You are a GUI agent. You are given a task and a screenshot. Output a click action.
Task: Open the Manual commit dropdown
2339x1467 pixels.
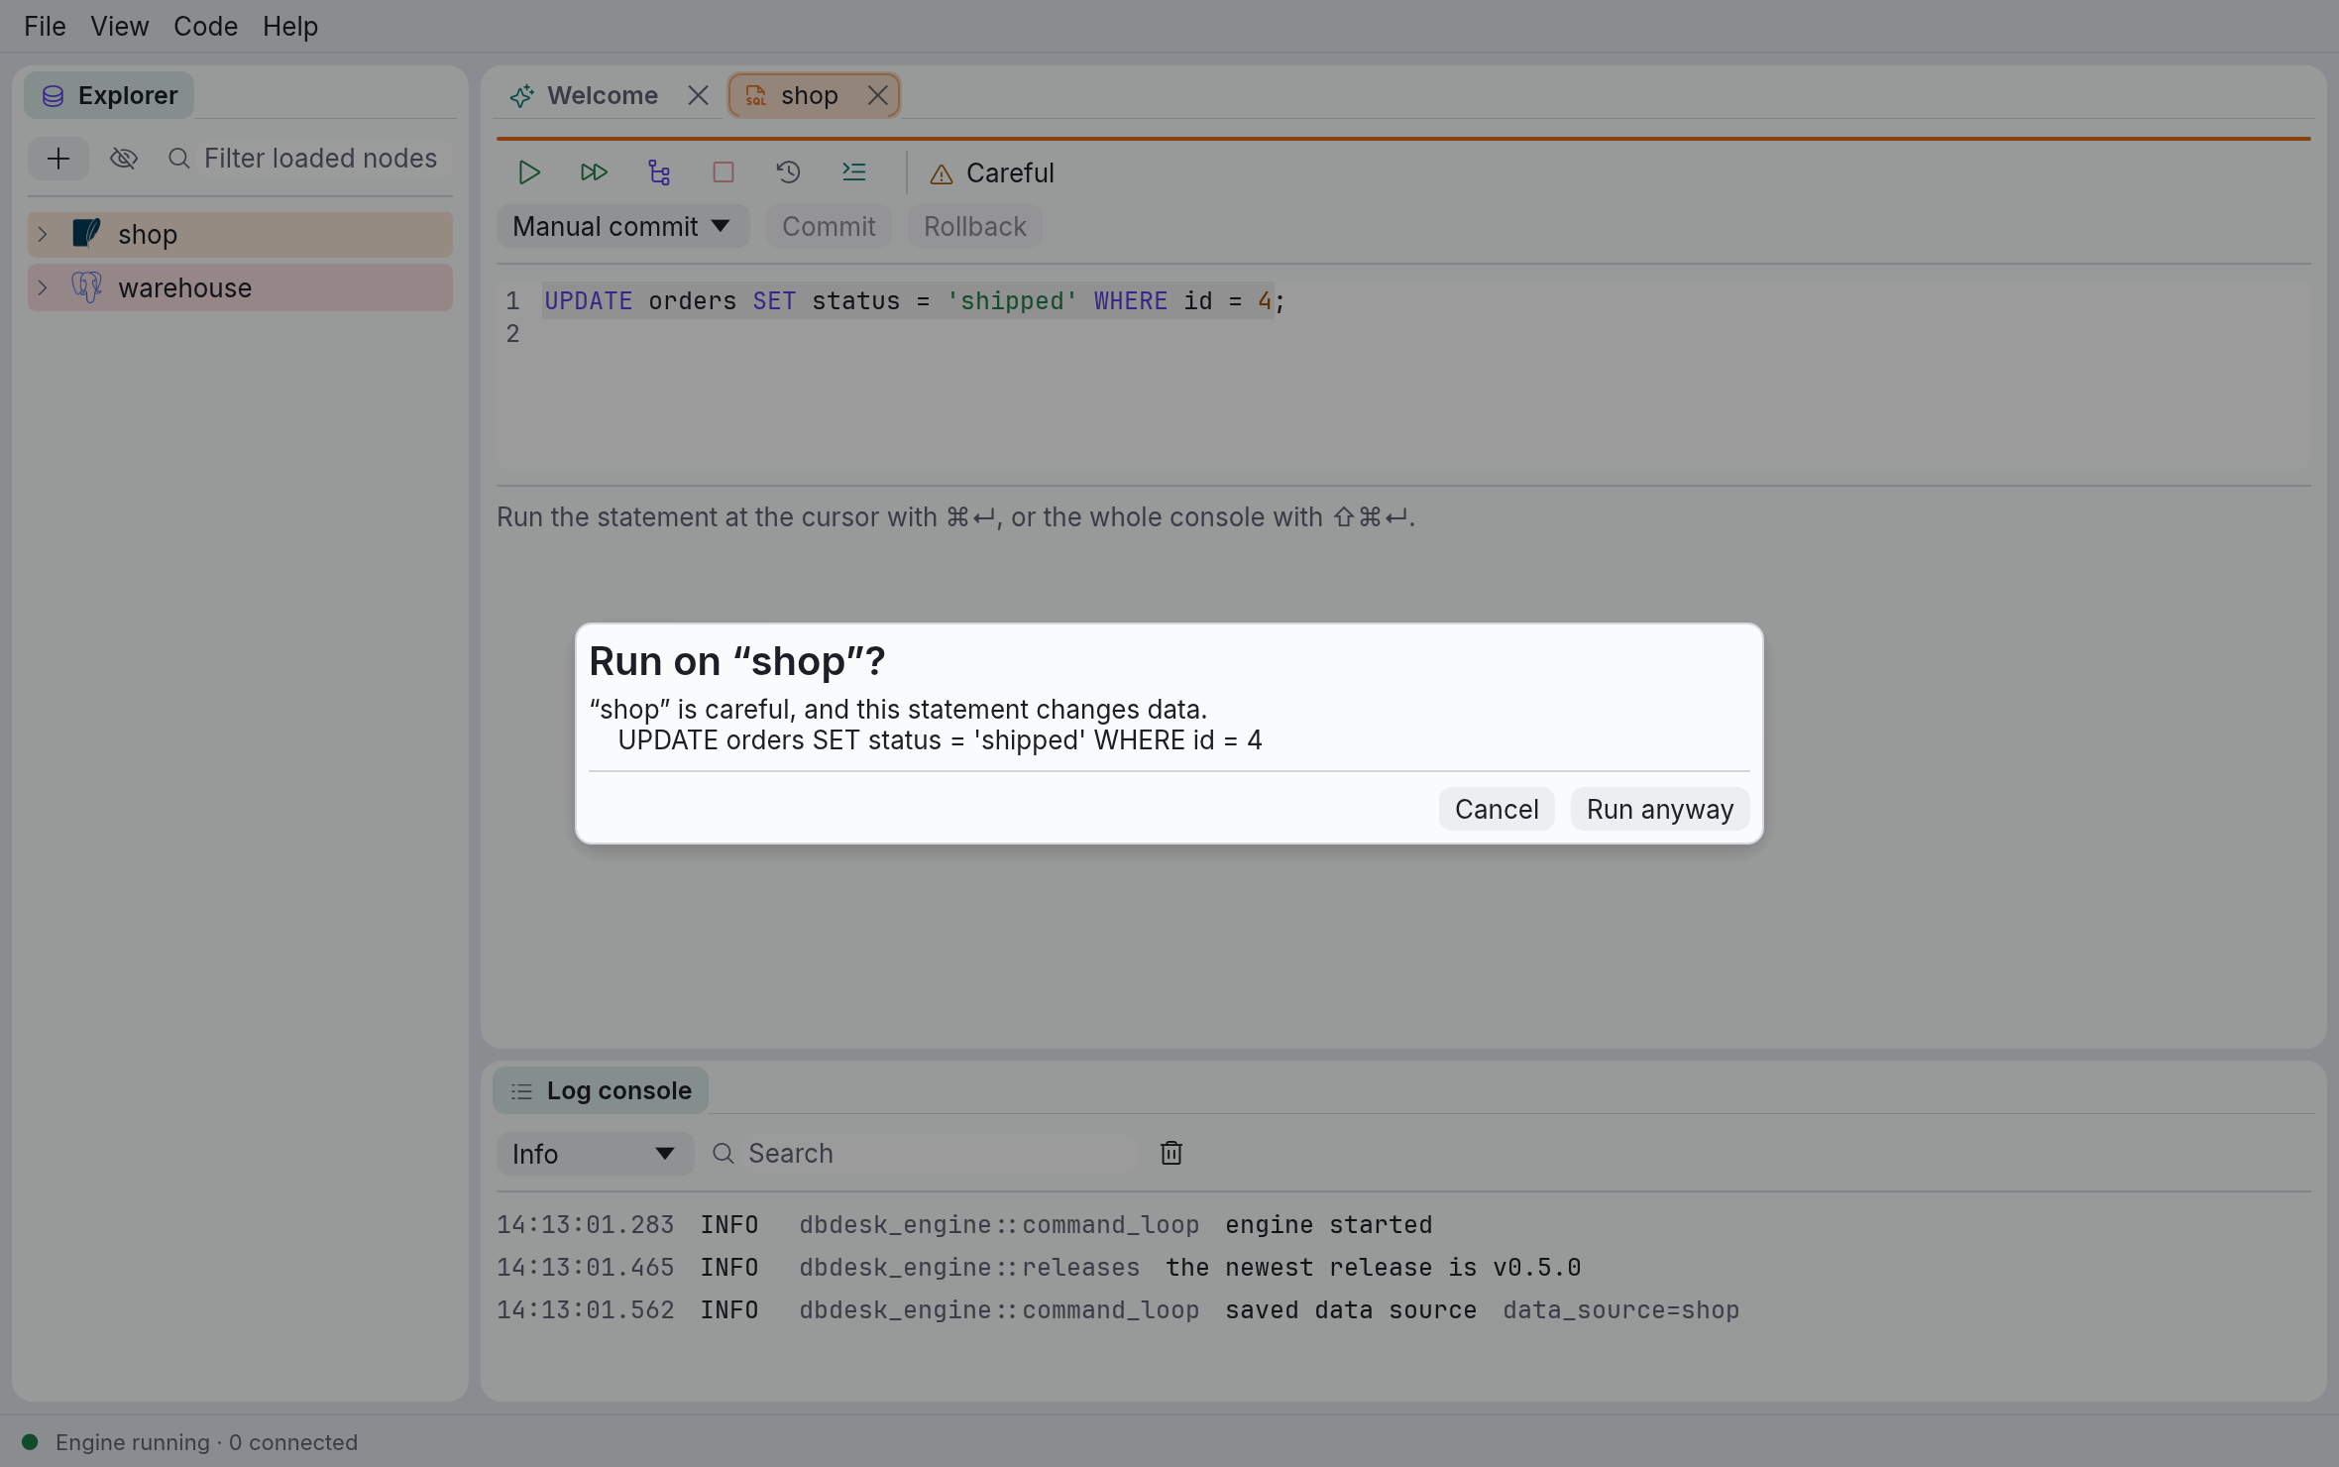coord(622,227)
